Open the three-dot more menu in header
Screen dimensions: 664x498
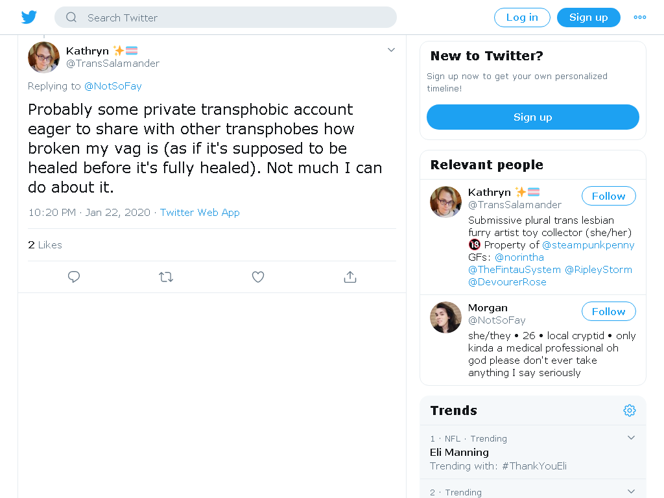coord(640,18)
